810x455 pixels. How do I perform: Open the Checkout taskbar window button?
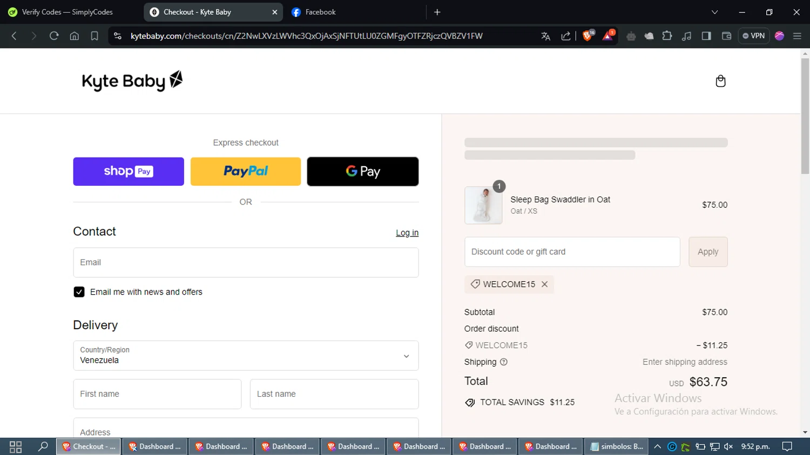(x=89, y=446)
